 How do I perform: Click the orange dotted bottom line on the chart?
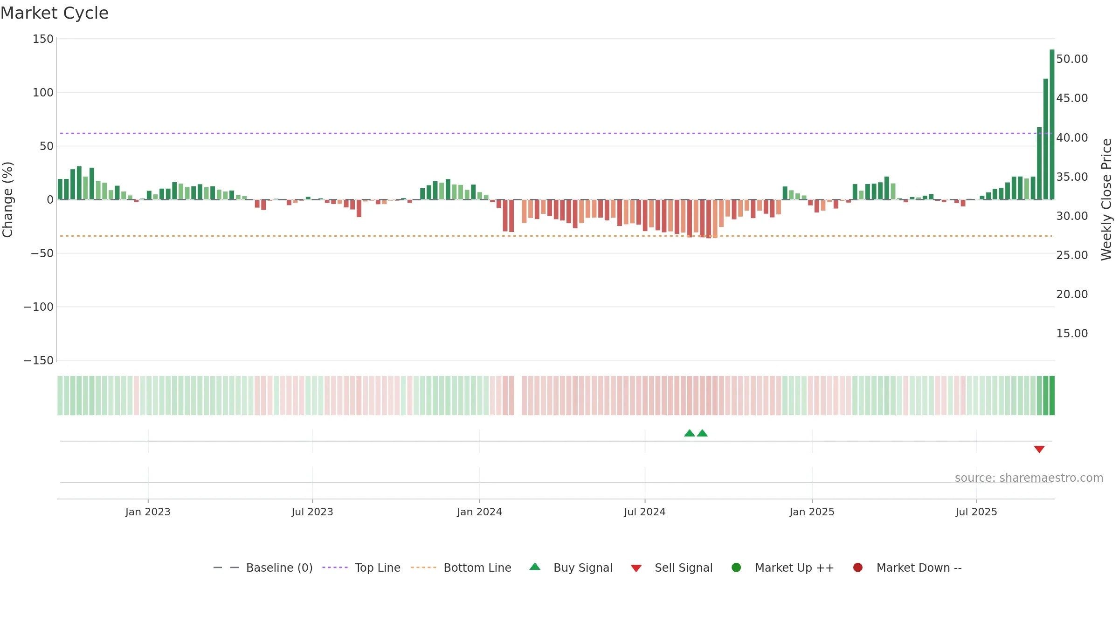pos(556,236)
